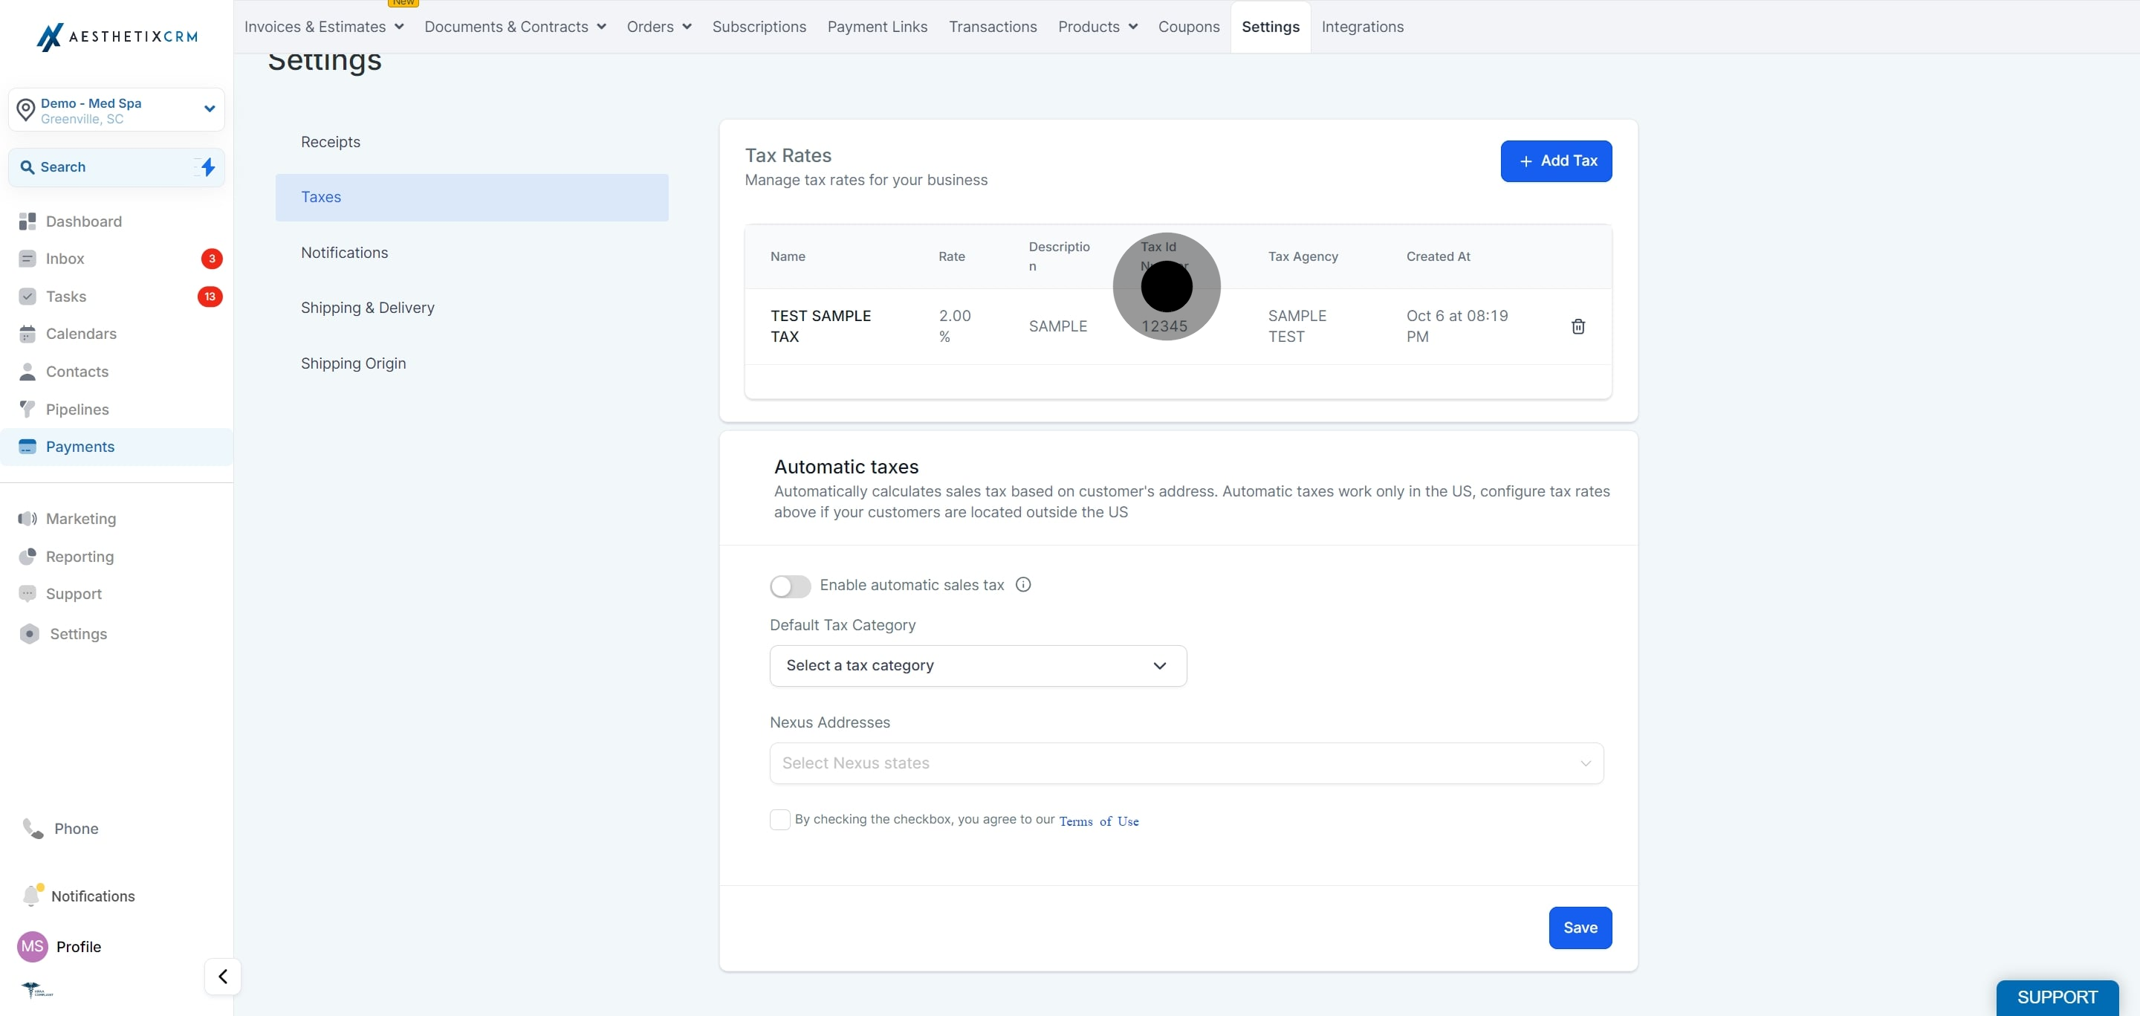Viewport: 2140px width, 1016px height.
Task: Expand the Select Nexus states dropdown
Action: pos(1187,763)
